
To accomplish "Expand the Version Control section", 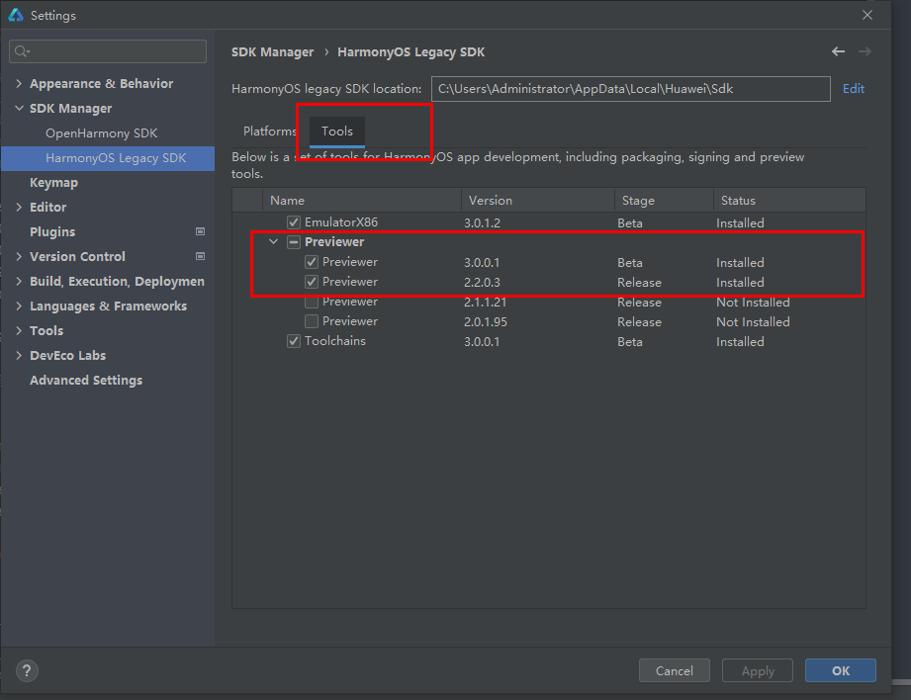I will pyautogui.click(x=19, y=256).
